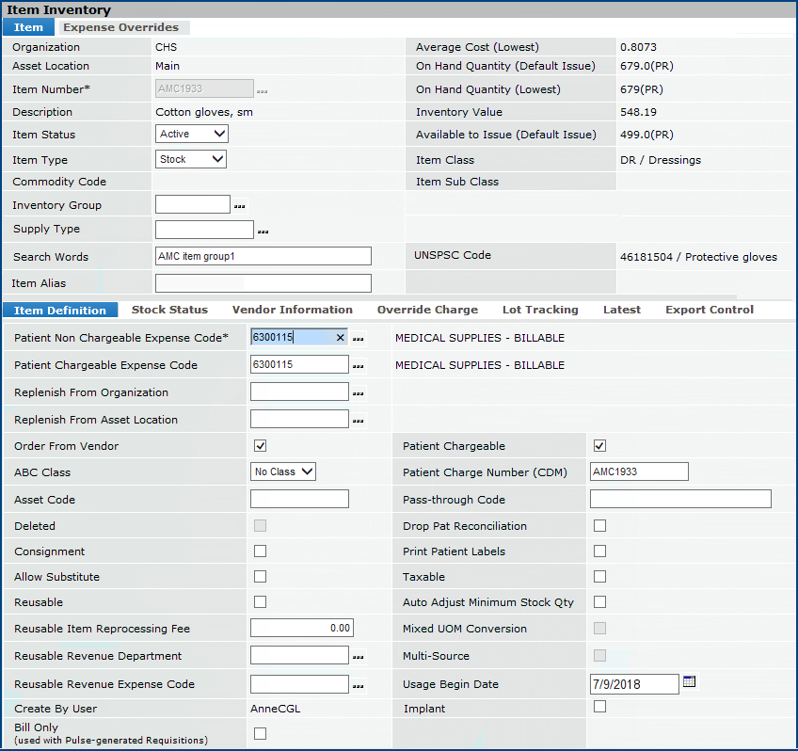This screenshot has width=798, height=751.
Task: Click the Search Words input field
Action: tap(263, 257)
